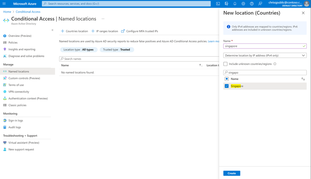The width and height of the screenshot is (311, 179).
Task: Open the Location type filter pill
Action: 79,50
